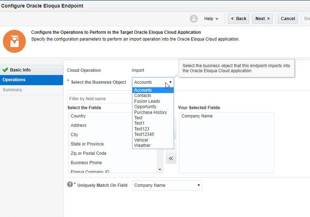310x217 pixels.
Task: Click the Back button
Action: click(238, 18)
